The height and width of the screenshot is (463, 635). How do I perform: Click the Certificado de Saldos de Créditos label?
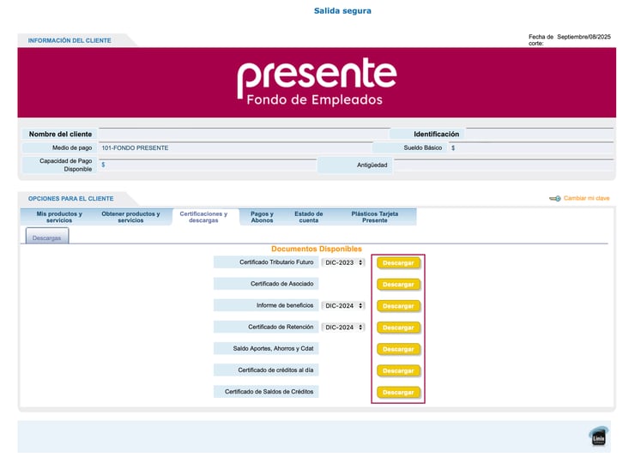point(266,392)
